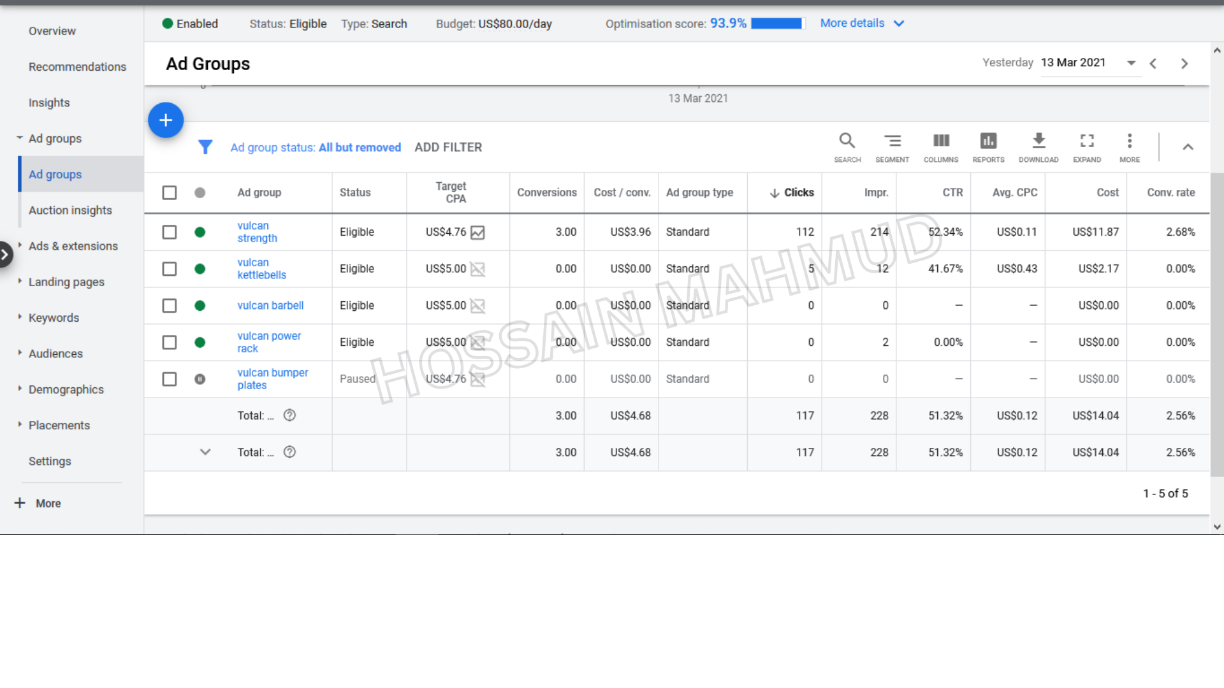Click the blue plus create button

[166, 120]
